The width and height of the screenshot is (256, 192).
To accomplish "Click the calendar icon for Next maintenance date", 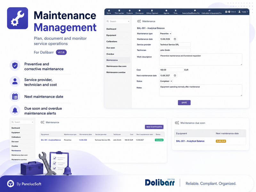I will 175,76.
